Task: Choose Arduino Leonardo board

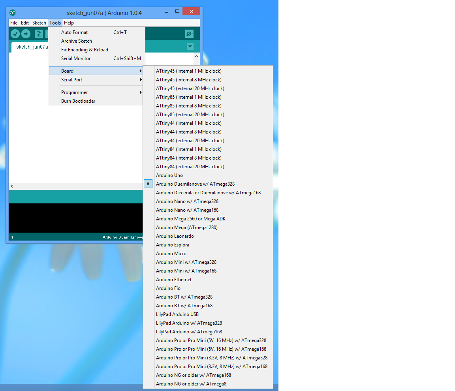Action: 208,236
